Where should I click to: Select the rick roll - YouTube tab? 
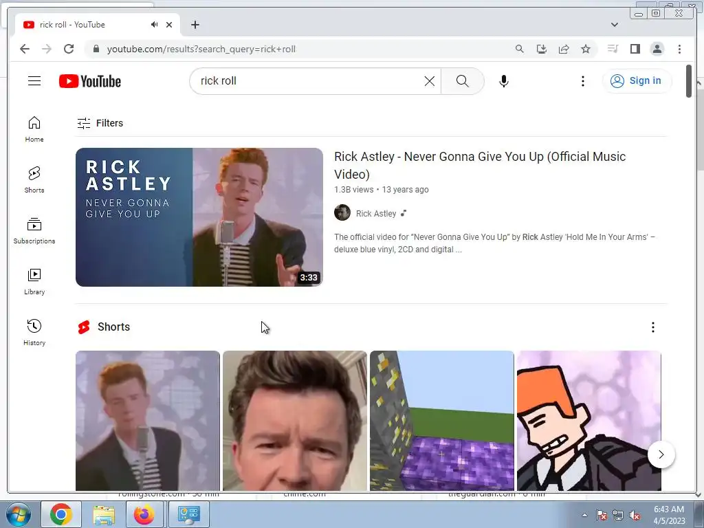pos(98,25)
